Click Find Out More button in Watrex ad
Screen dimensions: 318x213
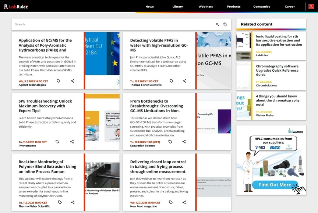click(x=275, y=185)
